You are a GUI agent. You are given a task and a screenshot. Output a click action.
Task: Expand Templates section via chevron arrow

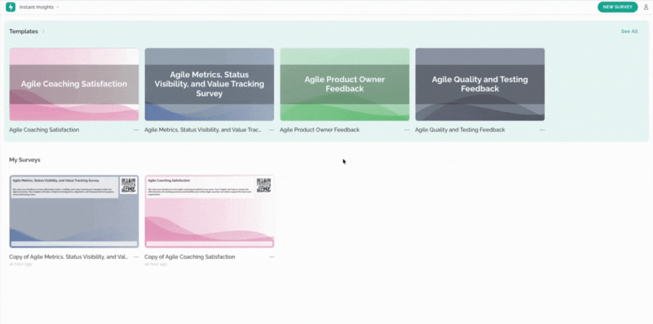click(43, 31)
